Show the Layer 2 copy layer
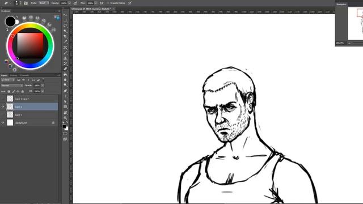Screen dimensions: 363x204 coord(3,99)
